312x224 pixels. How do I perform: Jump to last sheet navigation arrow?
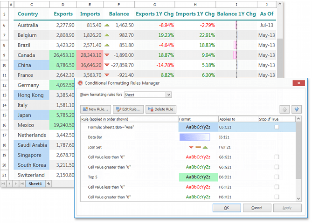coord(22,184)
